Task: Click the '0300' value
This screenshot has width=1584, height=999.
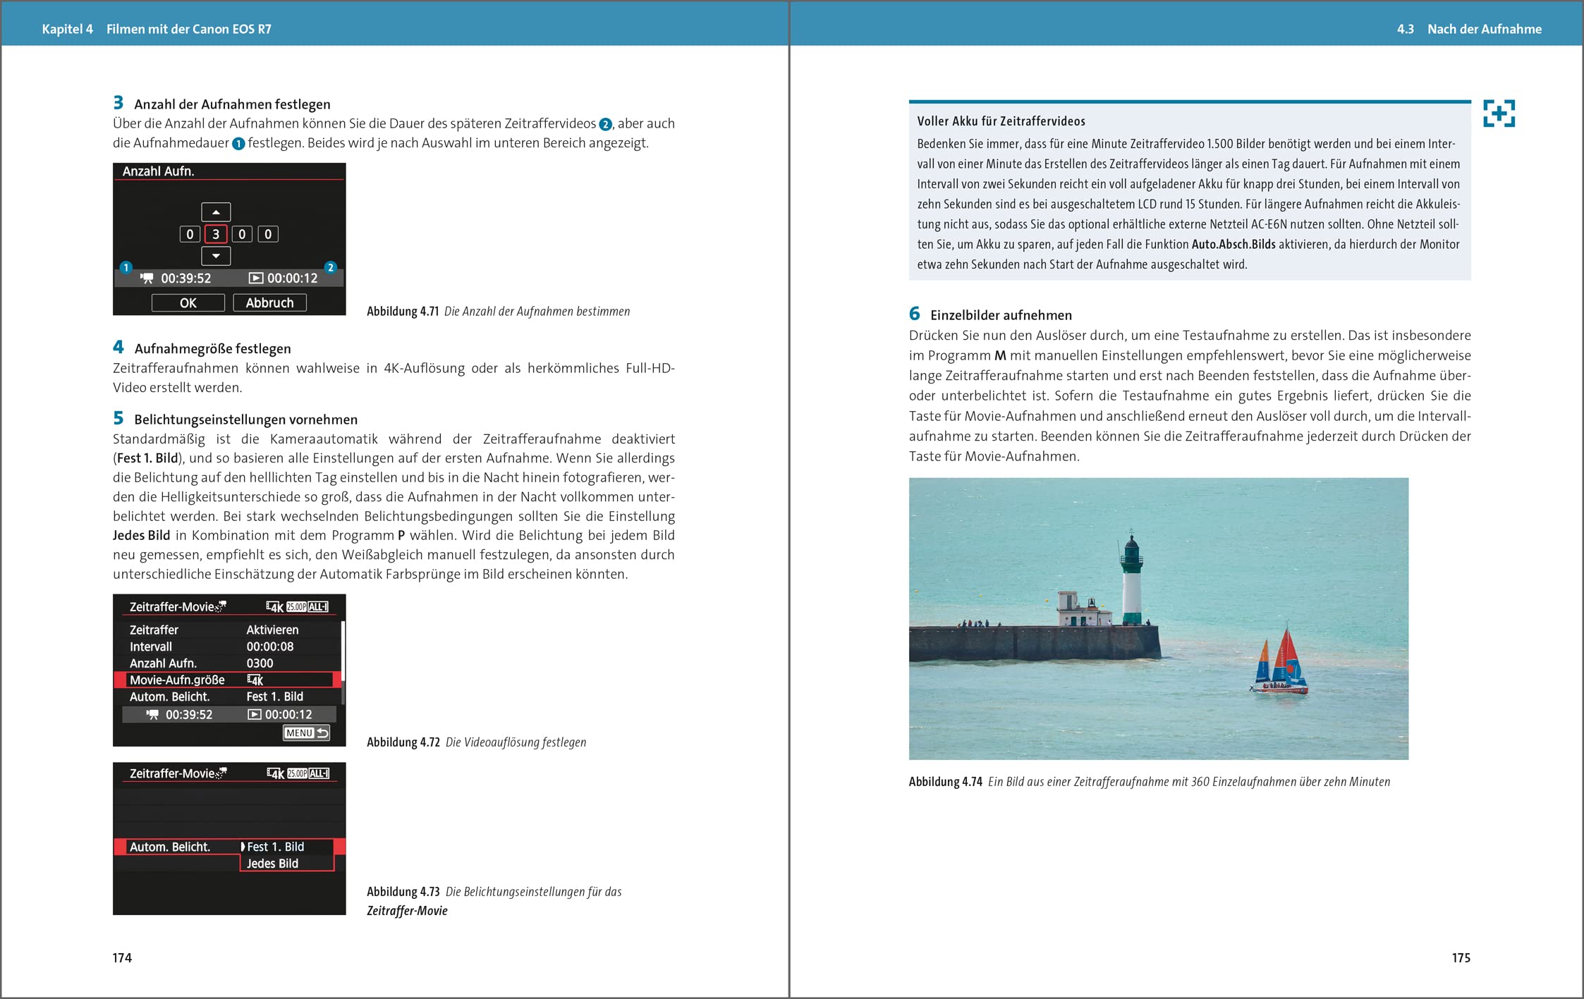Action: (260, 663)
